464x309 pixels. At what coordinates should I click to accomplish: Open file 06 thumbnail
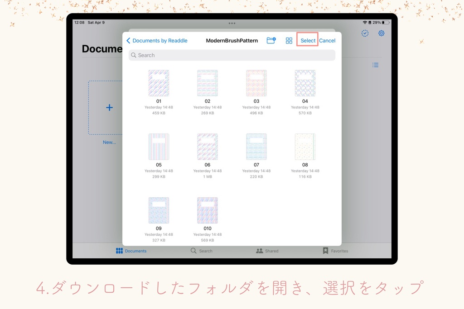207,146
